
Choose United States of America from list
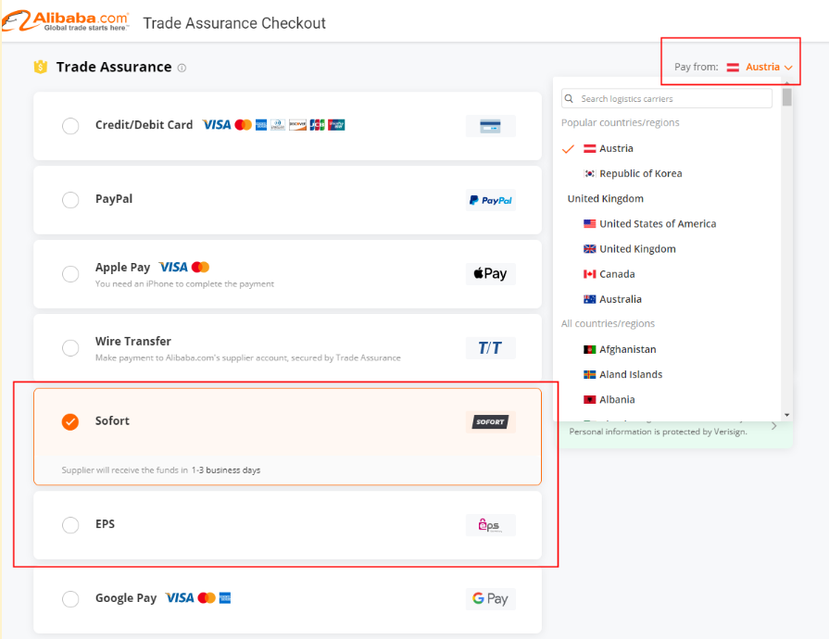(x=650, y=223)
